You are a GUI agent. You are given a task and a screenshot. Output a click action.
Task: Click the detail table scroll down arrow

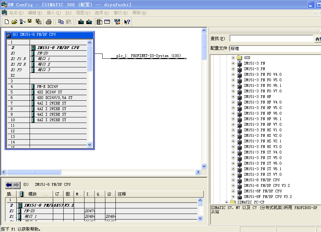click(x=200, y=218)
